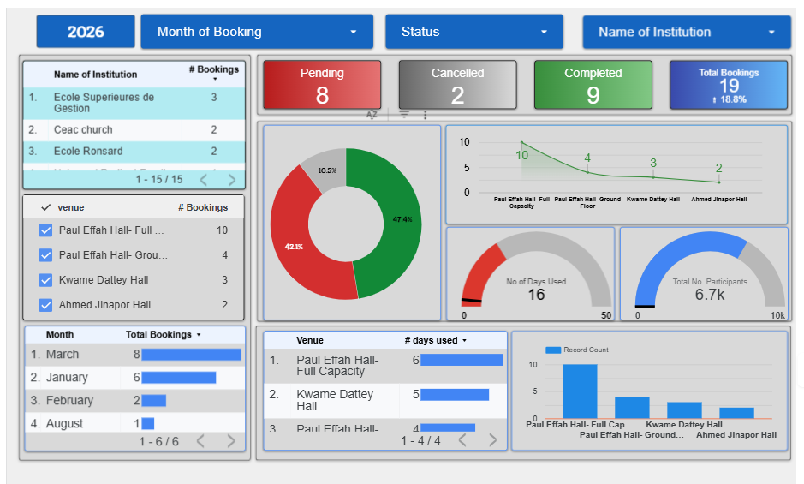
Task: Select Ceac church row in institution table
Action: (83, 130)
